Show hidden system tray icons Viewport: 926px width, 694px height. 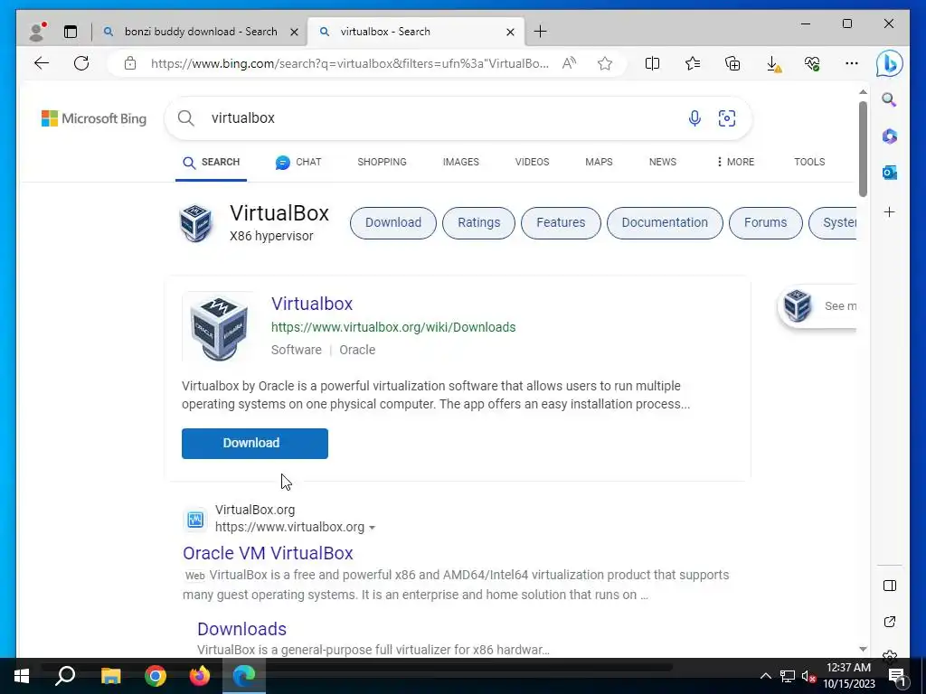click(765, 676)
